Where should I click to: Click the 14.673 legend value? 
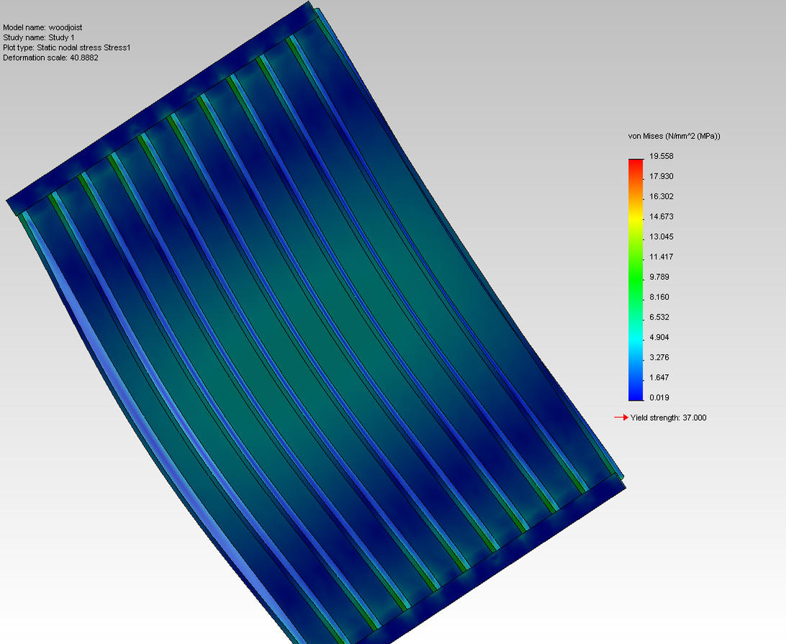[x=661, y=217]
